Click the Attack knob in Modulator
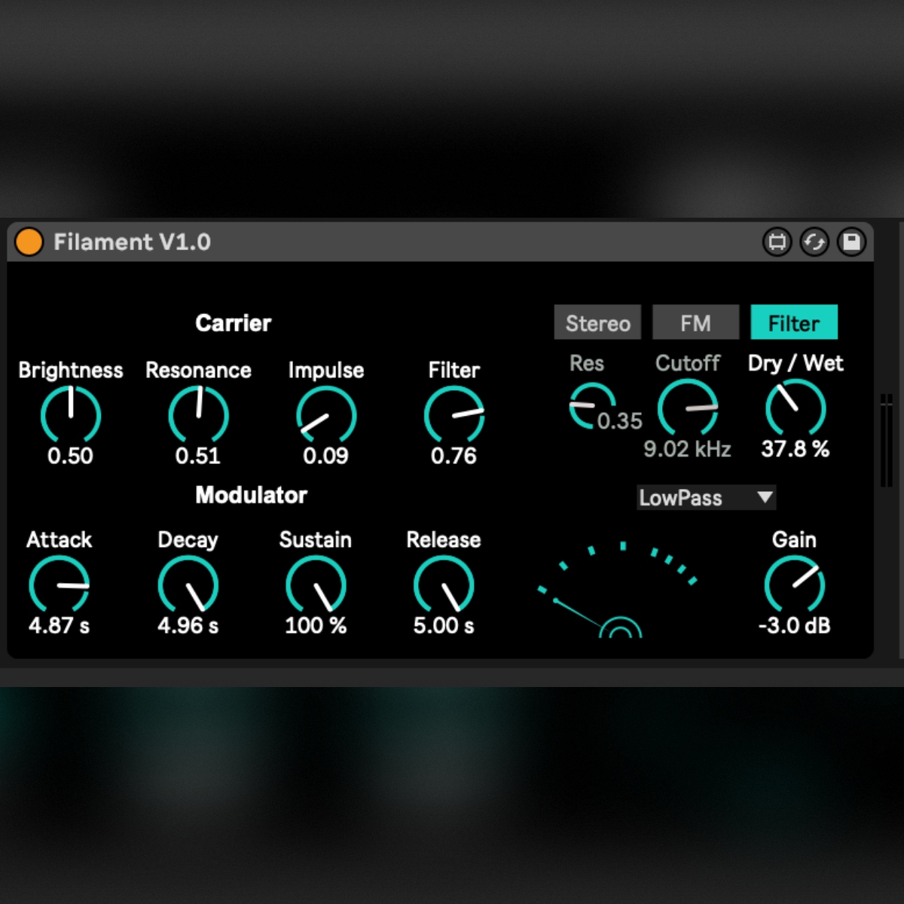The height and width of the screenshot is (904, 904). pos(59,585)
